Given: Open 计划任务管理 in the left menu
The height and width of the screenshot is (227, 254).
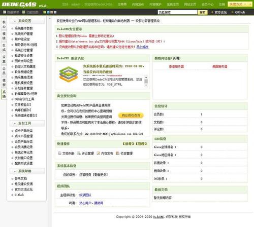Looking at the screenshot, I should pyautogui.click(x=24, y=88).
